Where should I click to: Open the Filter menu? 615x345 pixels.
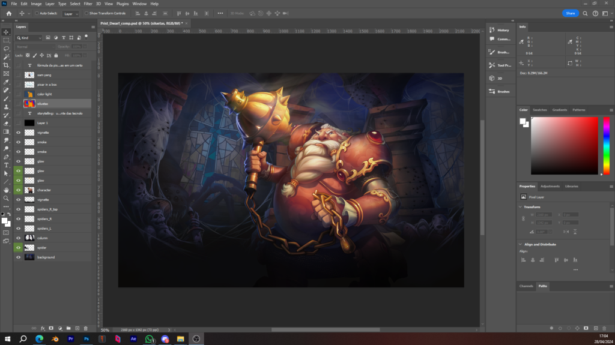point(88,4)
